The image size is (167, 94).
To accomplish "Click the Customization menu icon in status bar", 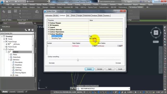I will [165, 92].
